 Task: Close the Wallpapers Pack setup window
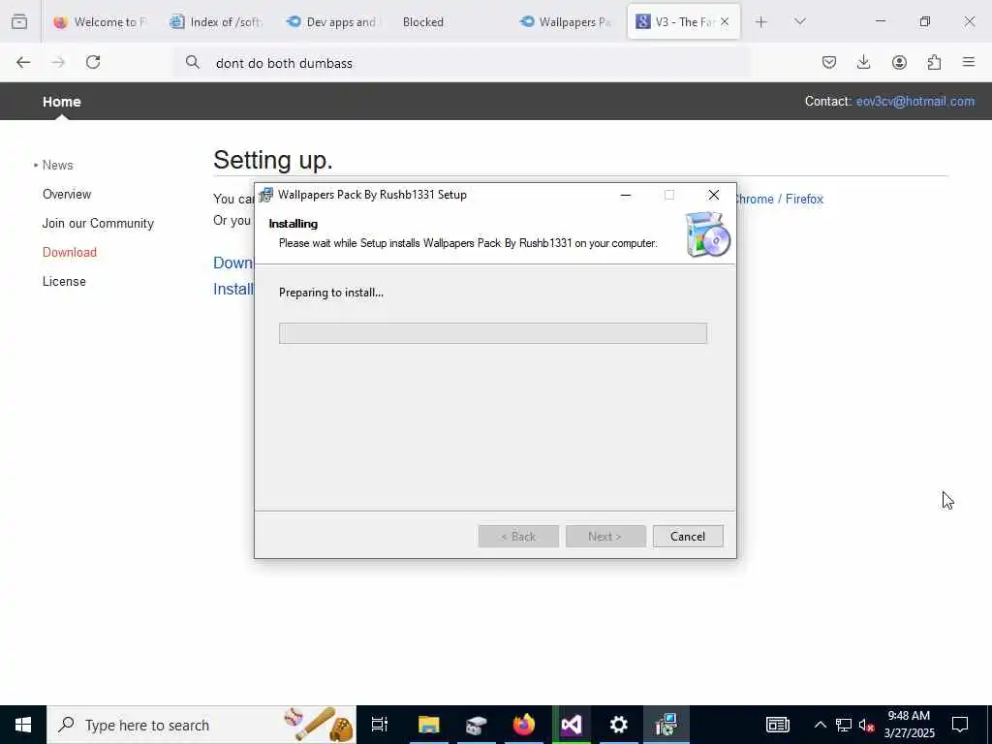714,195
